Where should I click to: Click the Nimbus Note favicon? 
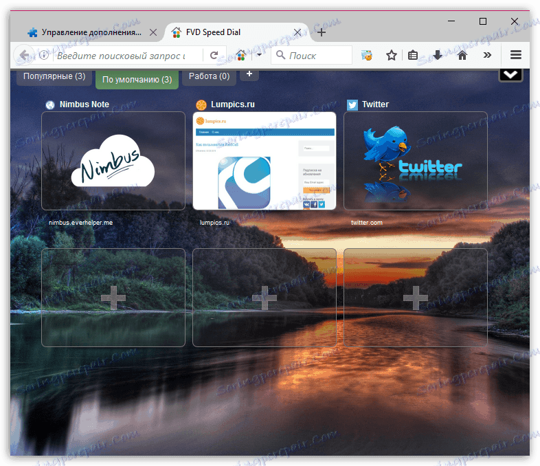tap(50, 104)
